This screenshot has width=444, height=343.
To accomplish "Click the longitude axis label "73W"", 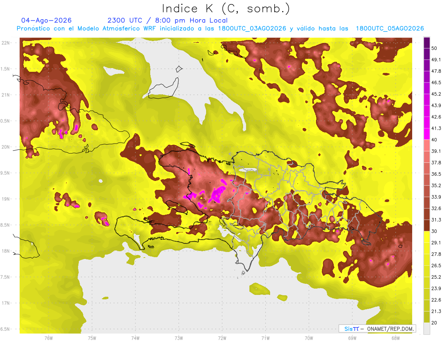I will [x=178, y=338].
